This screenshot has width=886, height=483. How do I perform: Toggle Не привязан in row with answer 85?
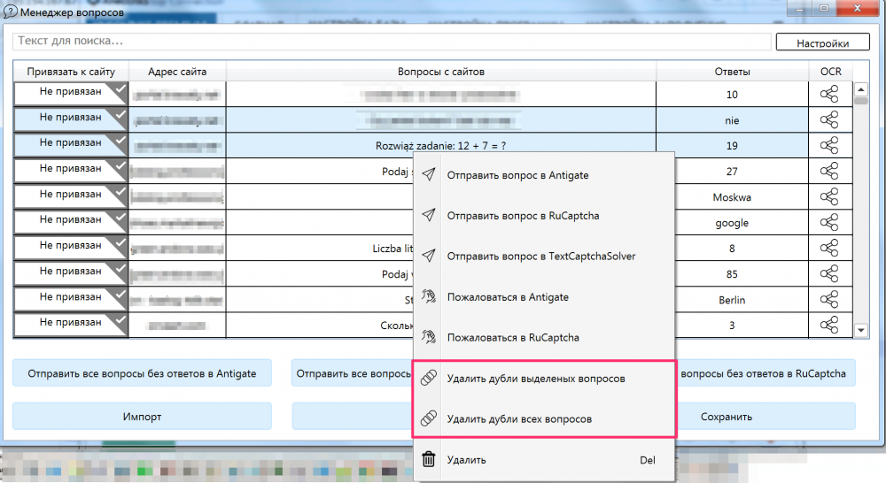pyautogui.click(x=70, y=273)
